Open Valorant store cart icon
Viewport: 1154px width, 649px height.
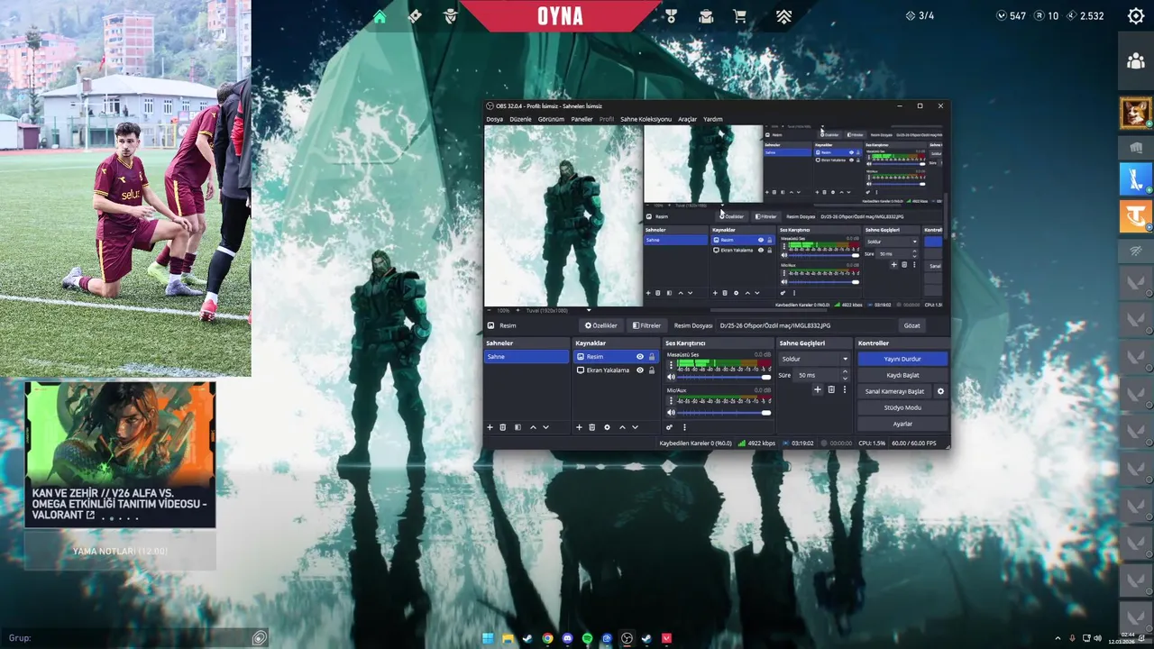coord(740,16)
